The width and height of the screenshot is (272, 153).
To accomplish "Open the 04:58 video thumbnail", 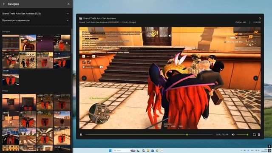I will coord(62,148).
